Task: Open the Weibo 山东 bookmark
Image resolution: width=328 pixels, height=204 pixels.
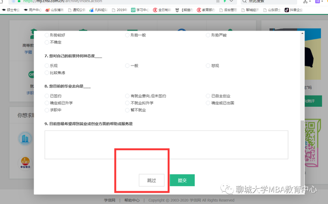Action: 54,10
